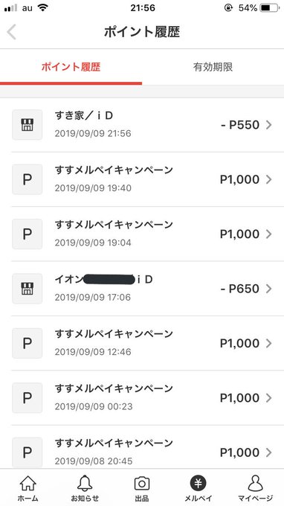The height and width of the screenshot is (506, 284).
Task: Tap the store icon beside イオン entry
Action: [27, 289]
